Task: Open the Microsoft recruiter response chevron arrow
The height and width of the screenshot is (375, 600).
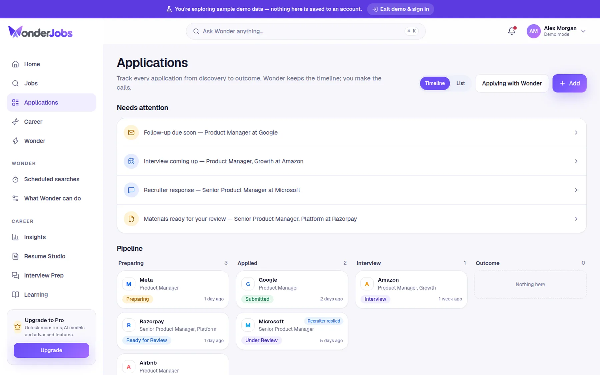Action: click(x=576, y=190)
